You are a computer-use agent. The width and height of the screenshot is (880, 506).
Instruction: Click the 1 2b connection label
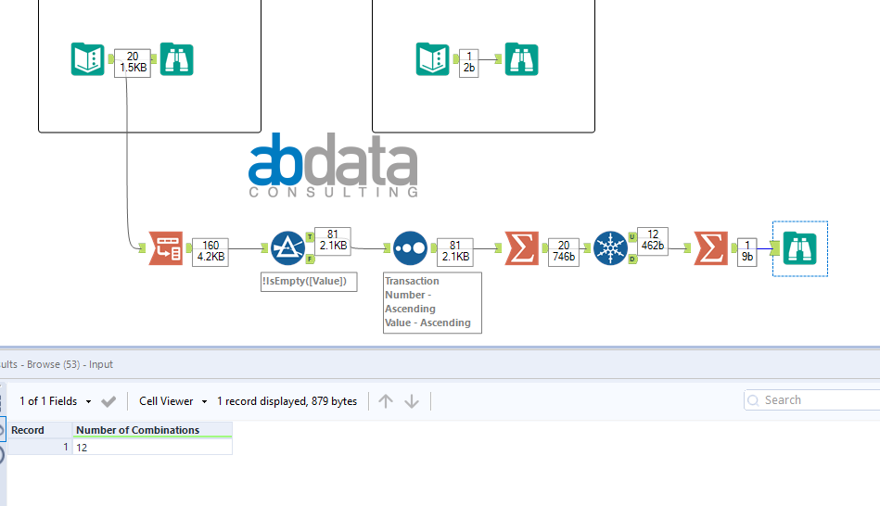pos(468,63)
